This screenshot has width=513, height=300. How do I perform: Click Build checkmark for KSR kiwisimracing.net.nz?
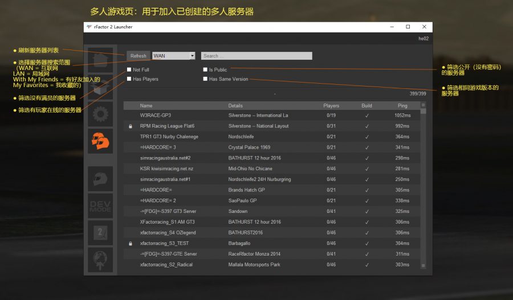pos(367,169)
